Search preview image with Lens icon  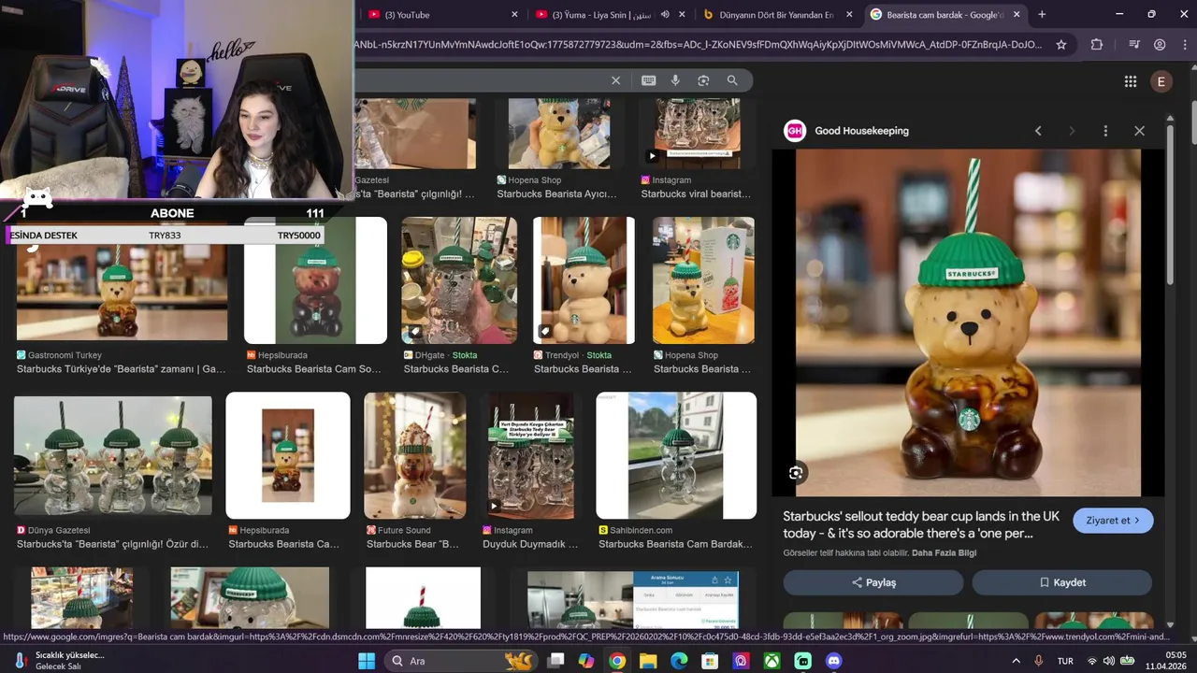[x=796, y=473]
